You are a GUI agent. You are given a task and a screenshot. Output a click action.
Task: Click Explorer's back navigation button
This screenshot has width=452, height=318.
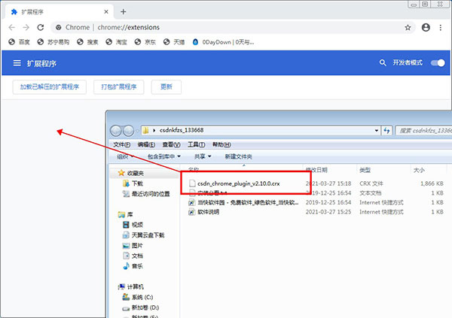point(116,131)
